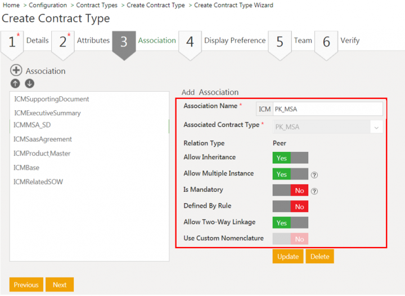The width and height of the screenshot is (405, 296).
Task: Switch to step 5 Team tab
Action: click(290, 41)
